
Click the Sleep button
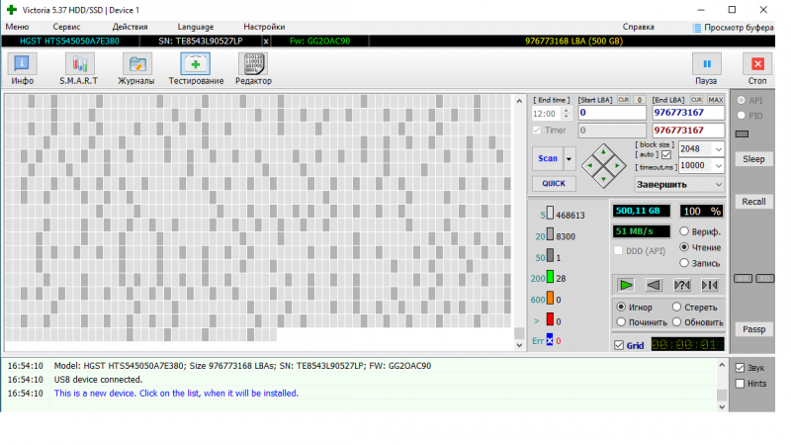753,159
